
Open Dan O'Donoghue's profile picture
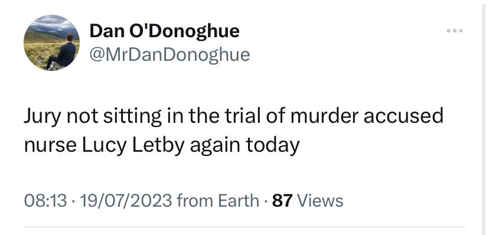(x=52, y=43)
